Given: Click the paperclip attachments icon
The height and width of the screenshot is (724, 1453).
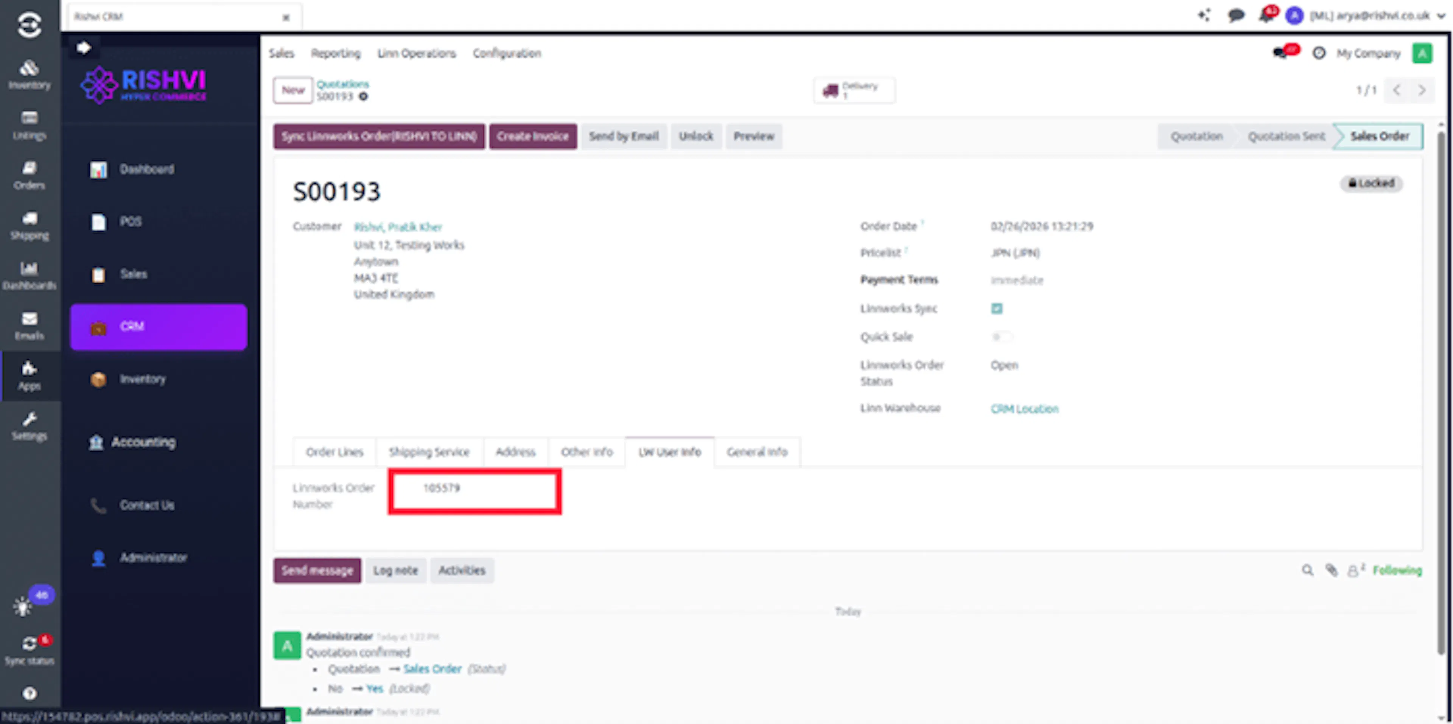Looking at the screenshot, I should tap(1331, 570).
